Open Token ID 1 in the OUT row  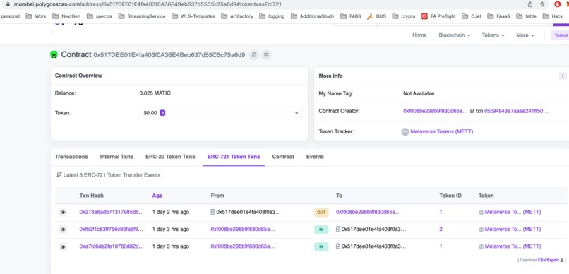click(441, 212)
